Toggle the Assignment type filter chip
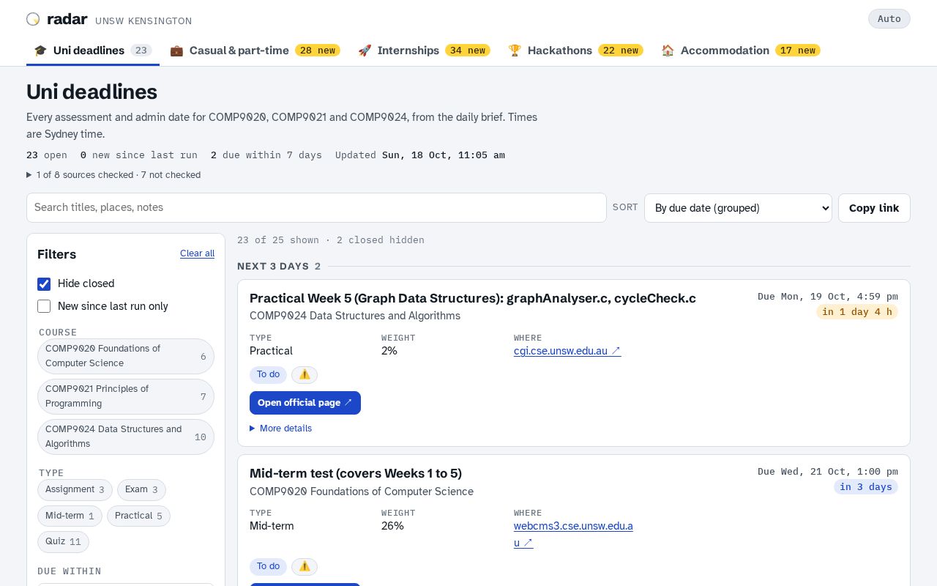Image resolution: width=937 pixels, height=586 pixels. click(x=75, y=489)
